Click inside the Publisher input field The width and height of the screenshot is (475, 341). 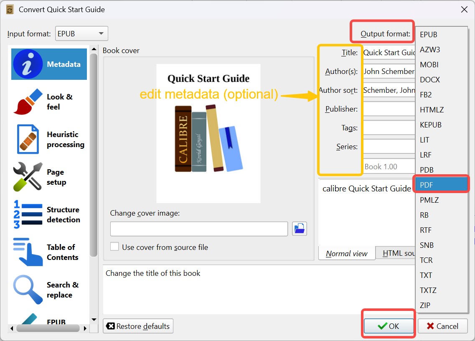389,109
